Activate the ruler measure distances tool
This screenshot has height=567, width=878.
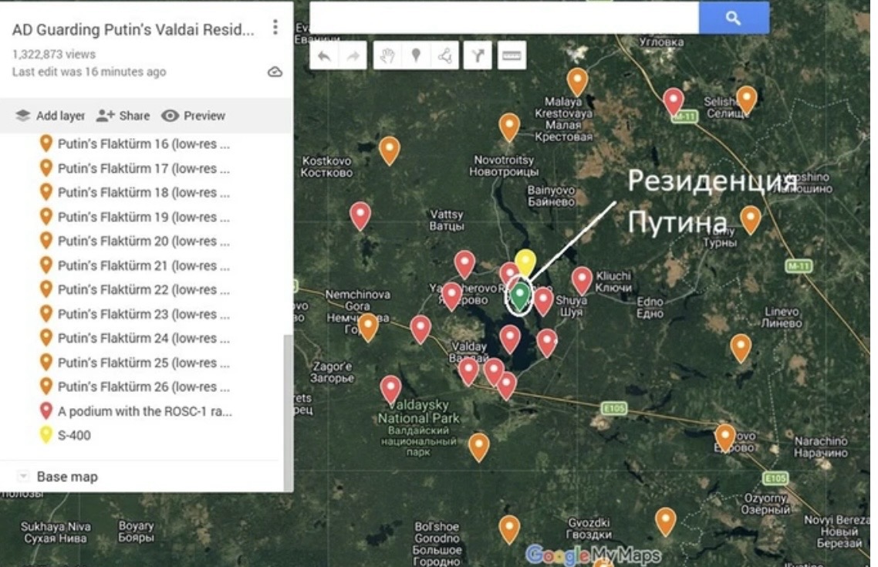(x=512, y=56)
